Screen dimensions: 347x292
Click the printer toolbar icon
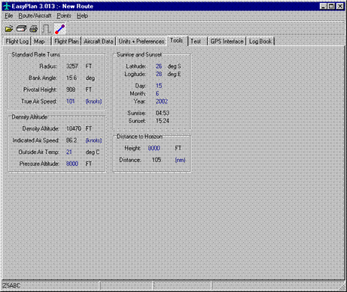pos(34,29)
